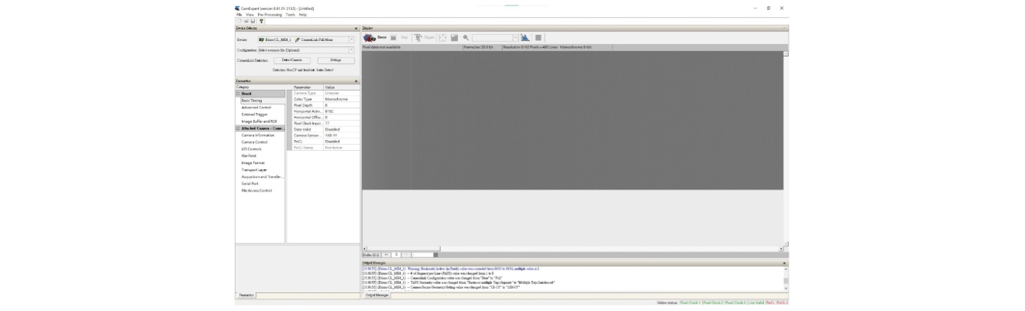
Task: Click the buffer number input field
Action: 394,254
